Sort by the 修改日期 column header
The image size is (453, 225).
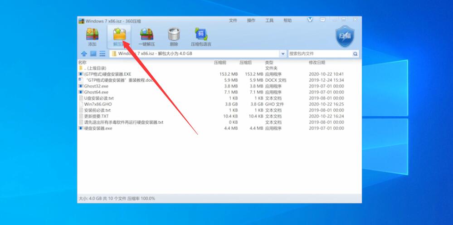[317, 63]
